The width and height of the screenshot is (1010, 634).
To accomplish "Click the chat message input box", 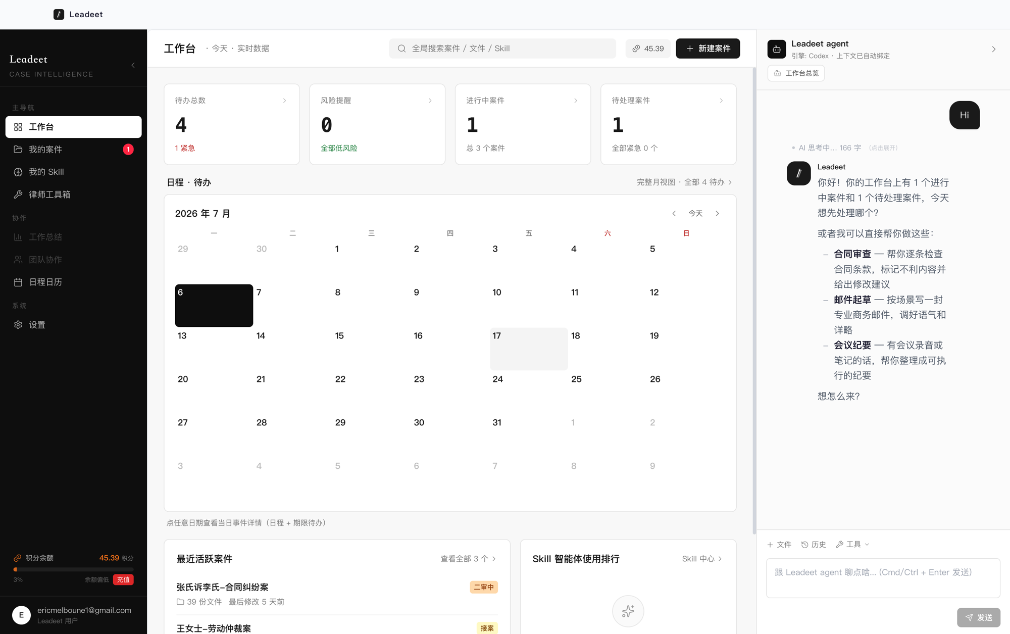I will coord(883,578).
